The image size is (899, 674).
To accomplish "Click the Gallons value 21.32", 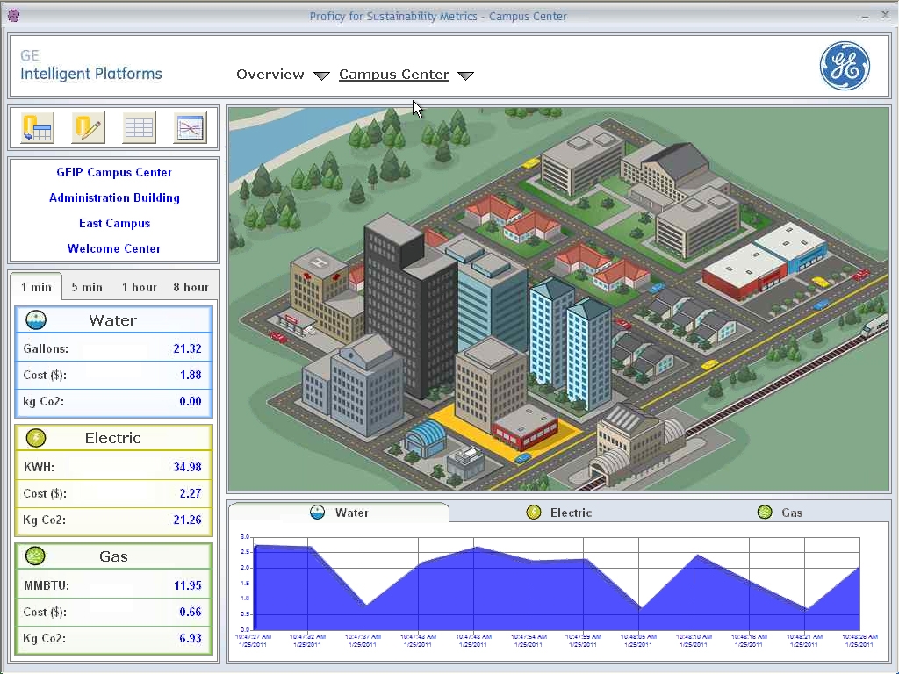I will [187, 348].
